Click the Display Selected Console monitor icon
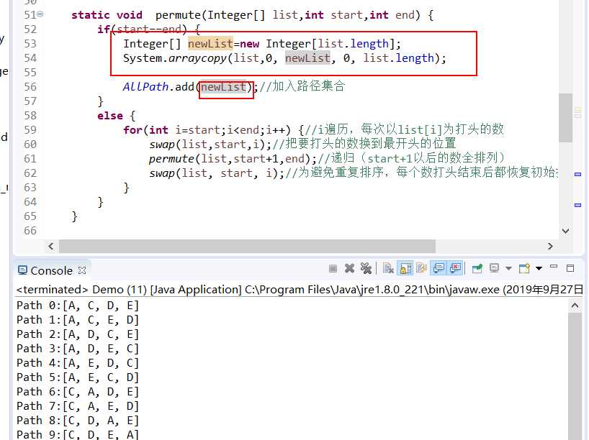Viewport: 589px width, 440px height. coord(495,269)
